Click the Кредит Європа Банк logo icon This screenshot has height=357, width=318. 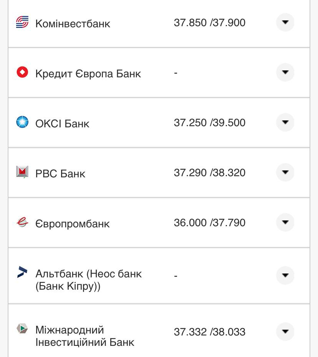(22, 72)
